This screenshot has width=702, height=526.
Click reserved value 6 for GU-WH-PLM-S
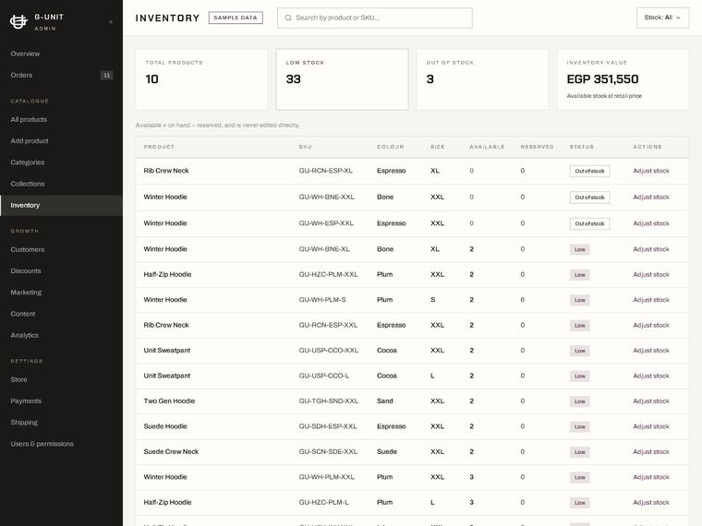[x=523, y=300]
